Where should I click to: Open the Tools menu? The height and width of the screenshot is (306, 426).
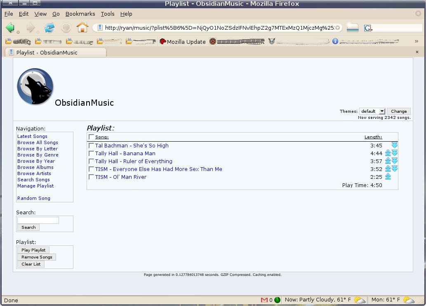(108, 14)
